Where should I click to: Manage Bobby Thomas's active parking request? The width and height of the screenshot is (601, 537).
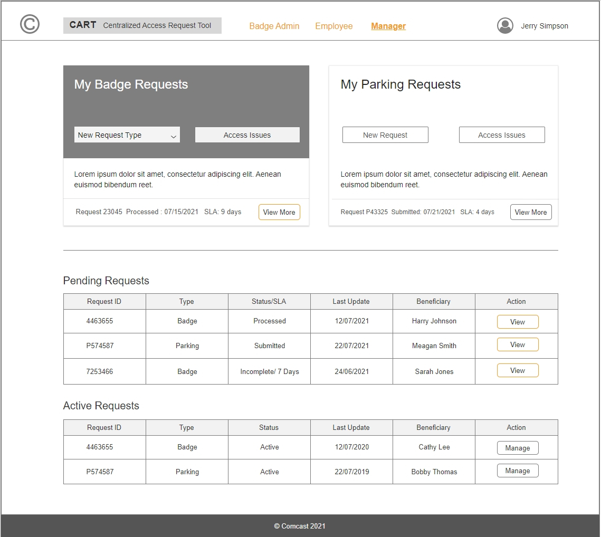coord(517,471)
